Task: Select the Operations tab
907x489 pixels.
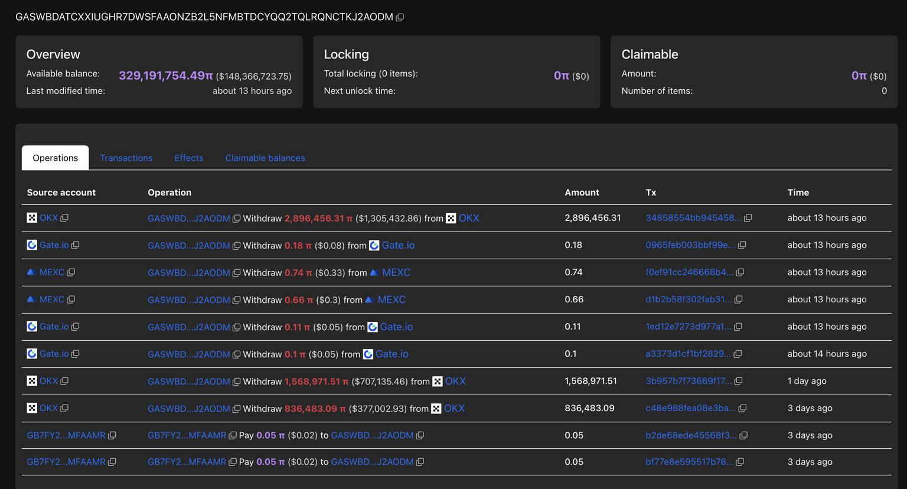Action: [56, 158]
